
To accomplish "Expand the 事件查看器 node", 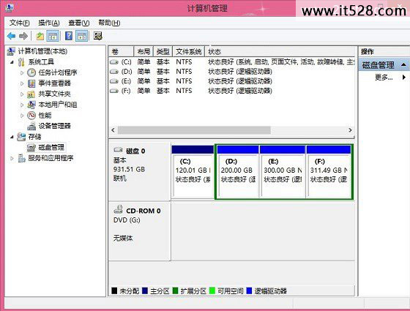I will pyautogui.click(x=22, y=83).
